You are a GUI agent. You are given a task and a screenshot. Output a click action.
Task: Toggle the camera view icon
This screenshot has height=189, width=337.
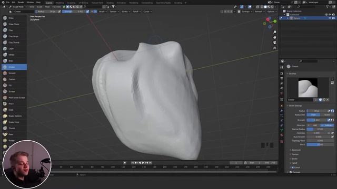275,43
